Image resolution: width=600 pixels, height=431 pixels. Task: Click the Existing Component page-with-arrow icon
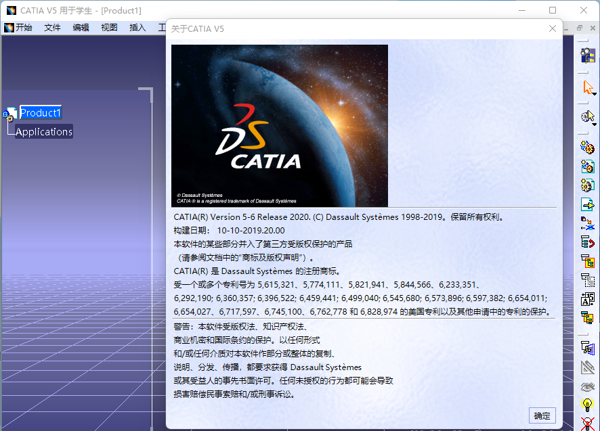click(x=587, y=204)
